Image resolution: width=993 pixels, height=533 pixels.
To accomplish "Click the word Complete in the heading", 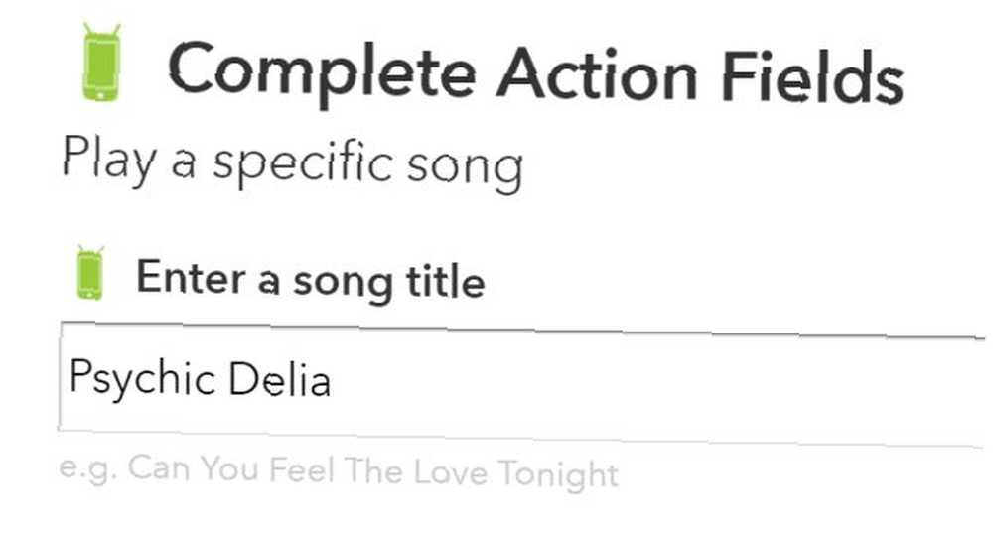I will [x=323, y=72].
